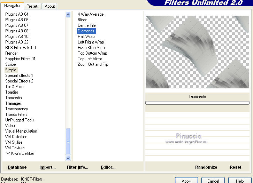Open the Editor... button

click(108, 167)
